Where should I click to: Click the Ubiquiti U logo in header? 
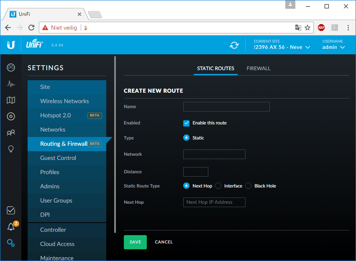(x=11, y=45)
